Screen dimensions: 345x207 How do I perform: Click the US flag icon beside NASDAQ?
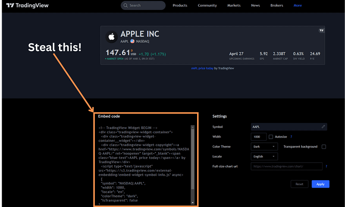click(132, 41)
